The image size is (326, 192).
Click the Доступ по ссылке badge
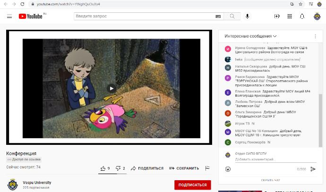point(24,159)
